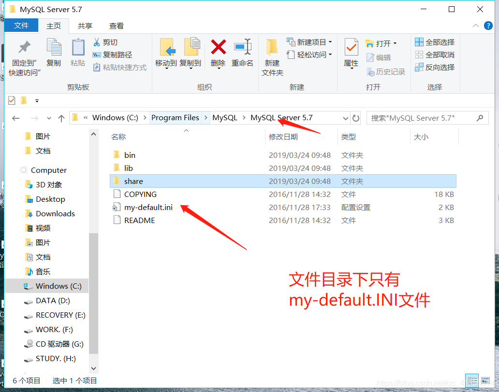
Task: Click the quick access toolbar properties checkbox icon
Action: [12, 101]
